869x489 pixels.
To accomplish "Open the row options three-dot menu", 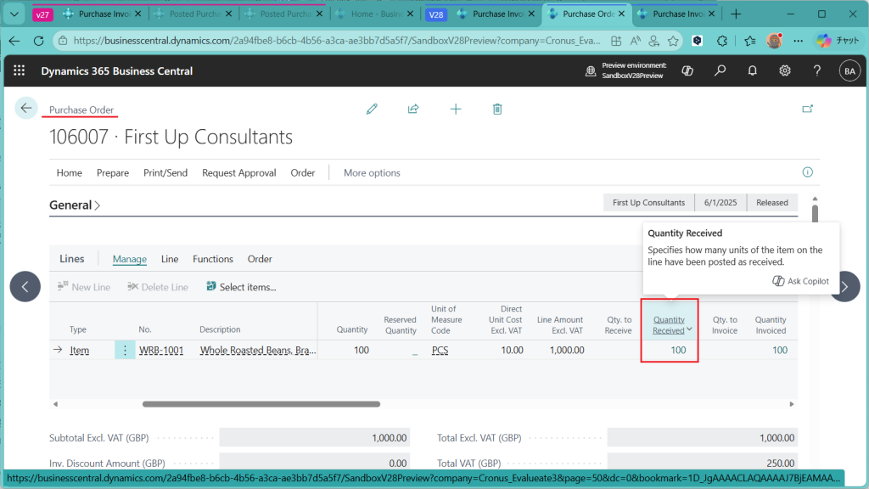I will coord(125,350).
